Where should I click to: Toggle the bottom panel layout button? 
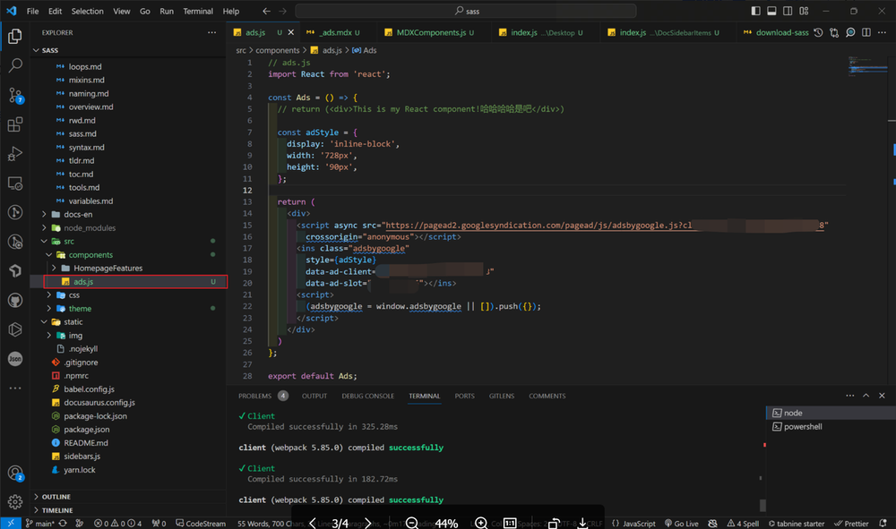pyautogui.click(x=772, y=12)
